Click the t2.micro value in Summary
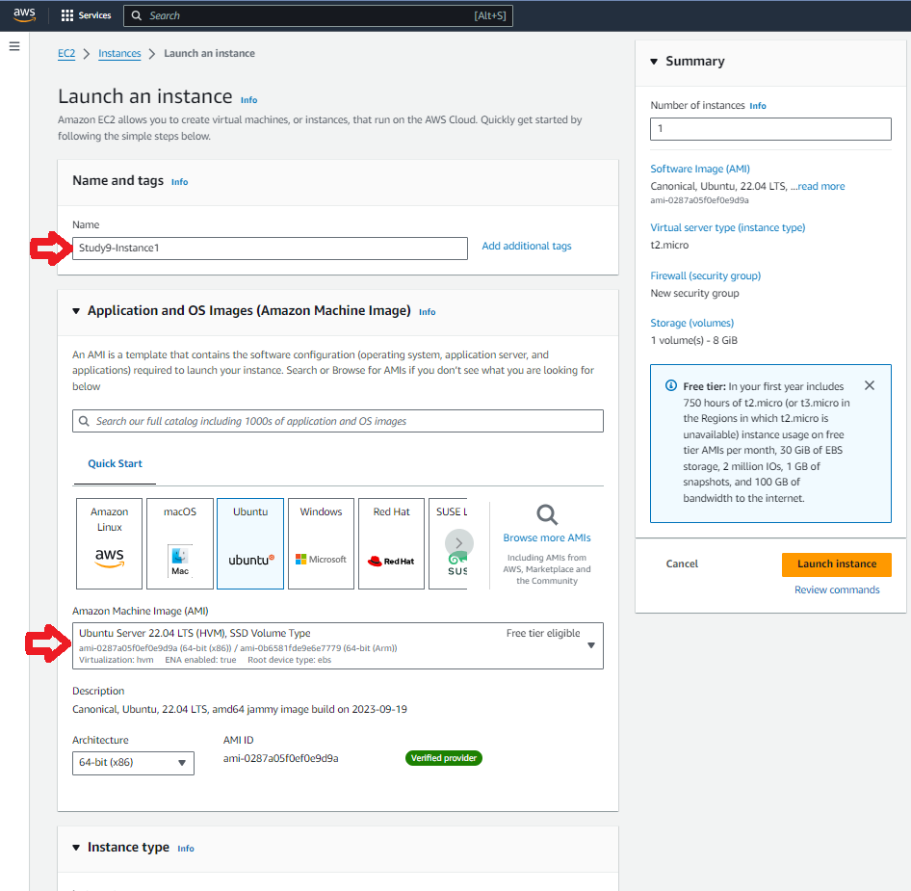 coord(669,245)
